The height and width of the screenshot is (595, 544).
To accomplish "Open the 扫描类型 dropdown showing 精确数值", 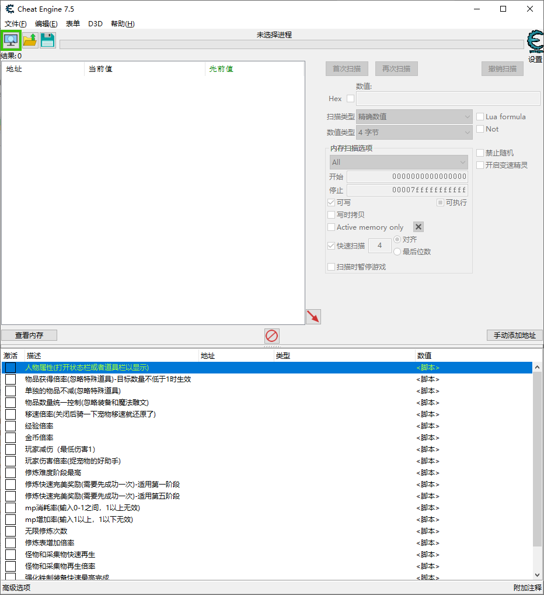I will tap(414, 116).
